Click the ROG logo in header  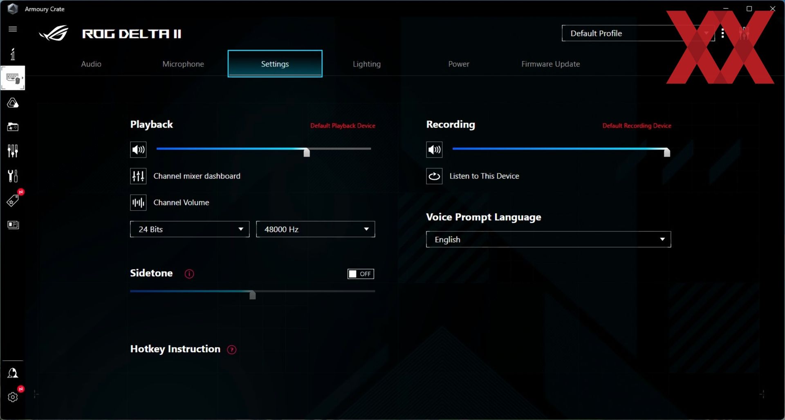pyautogui.click(x=54, y=33)
